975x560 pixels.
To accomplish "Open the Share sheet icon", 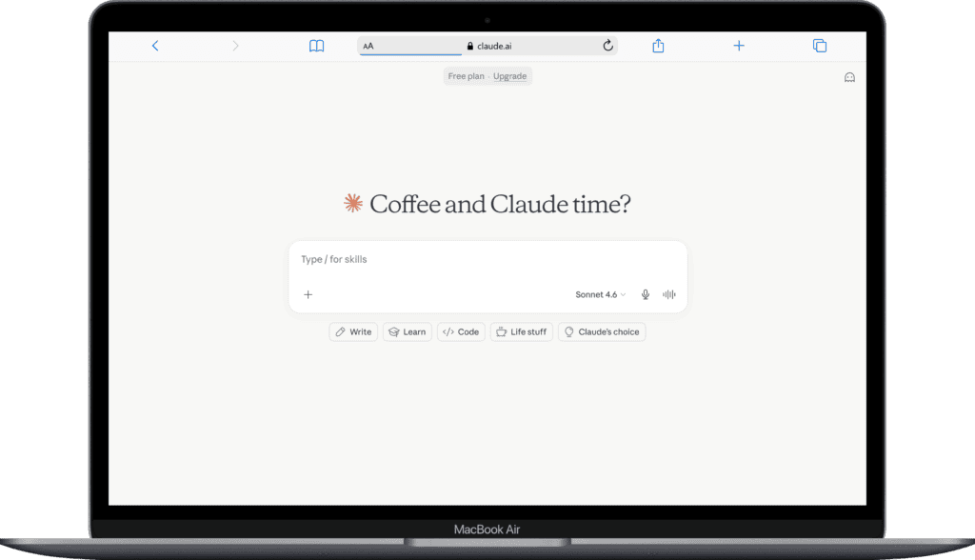I will click(658, 46).
